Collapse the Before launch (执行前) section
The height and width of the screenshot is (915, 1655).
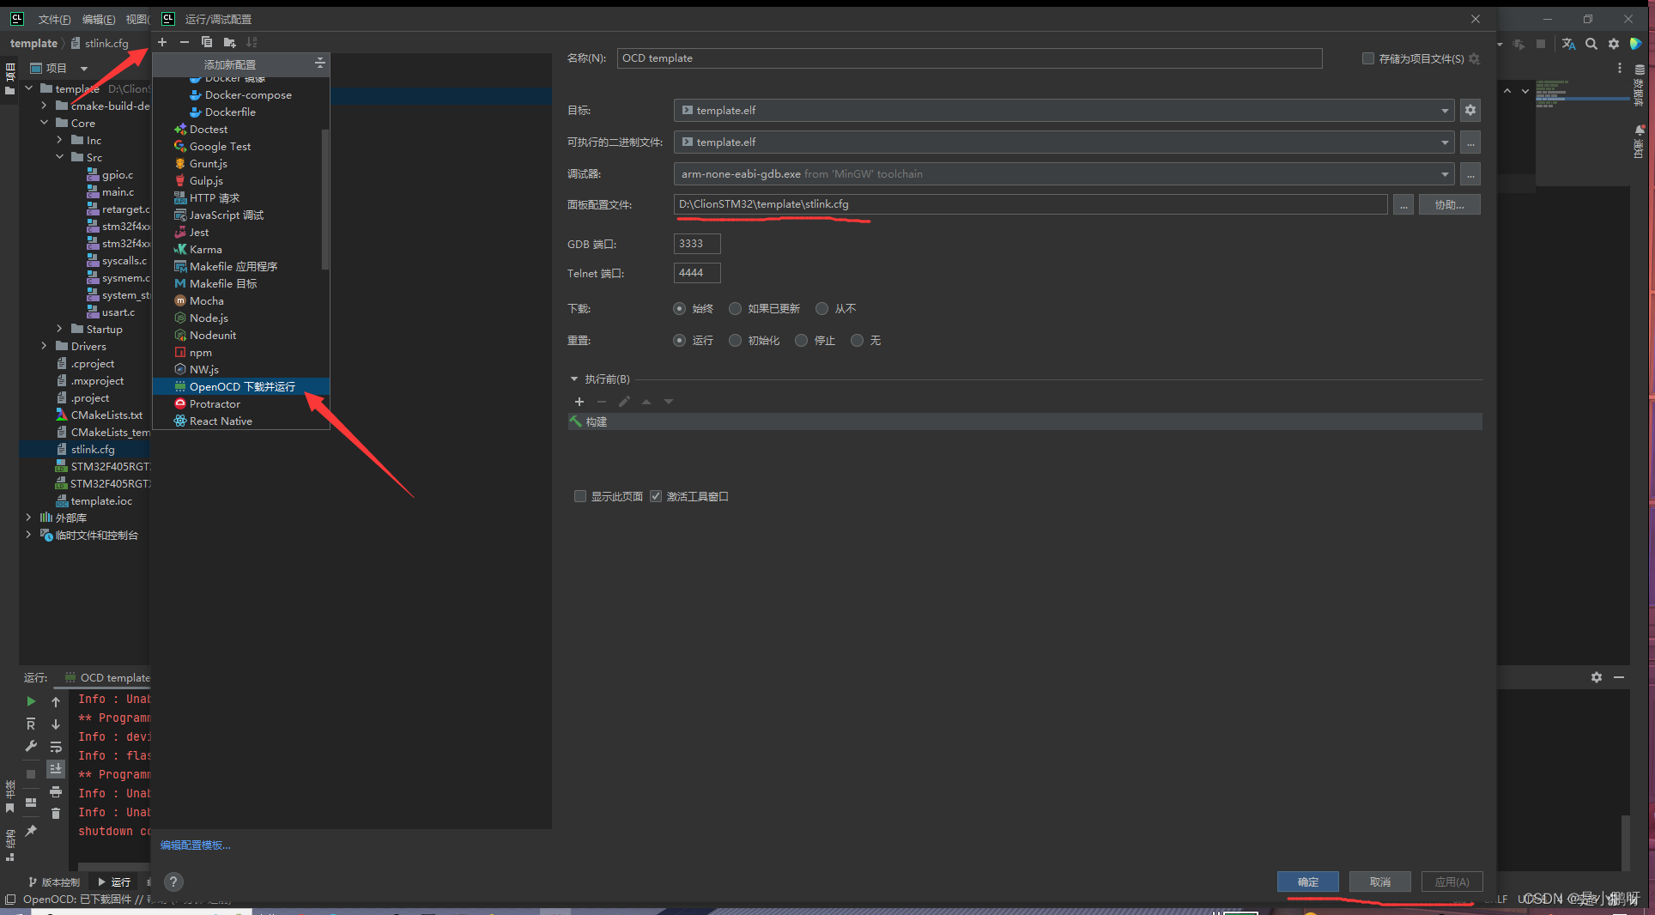pos(574,379)
